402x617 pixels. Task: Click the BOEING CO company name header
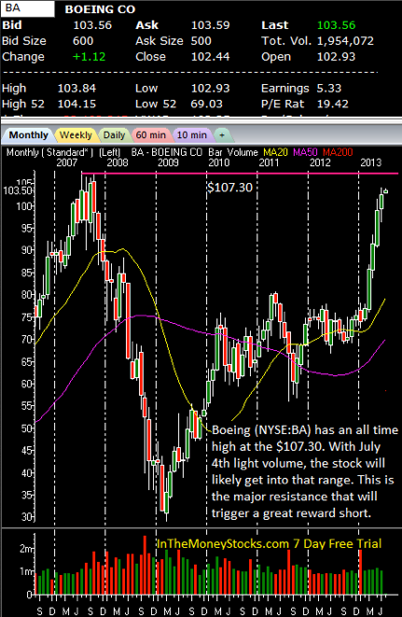coord(100,9)
